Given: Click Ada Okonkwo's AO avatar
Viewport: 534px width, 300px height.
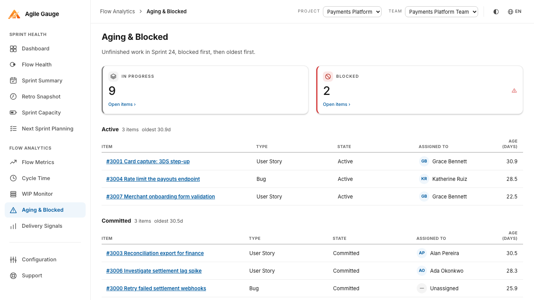Looking at the screenshot, I should [422, 271].
